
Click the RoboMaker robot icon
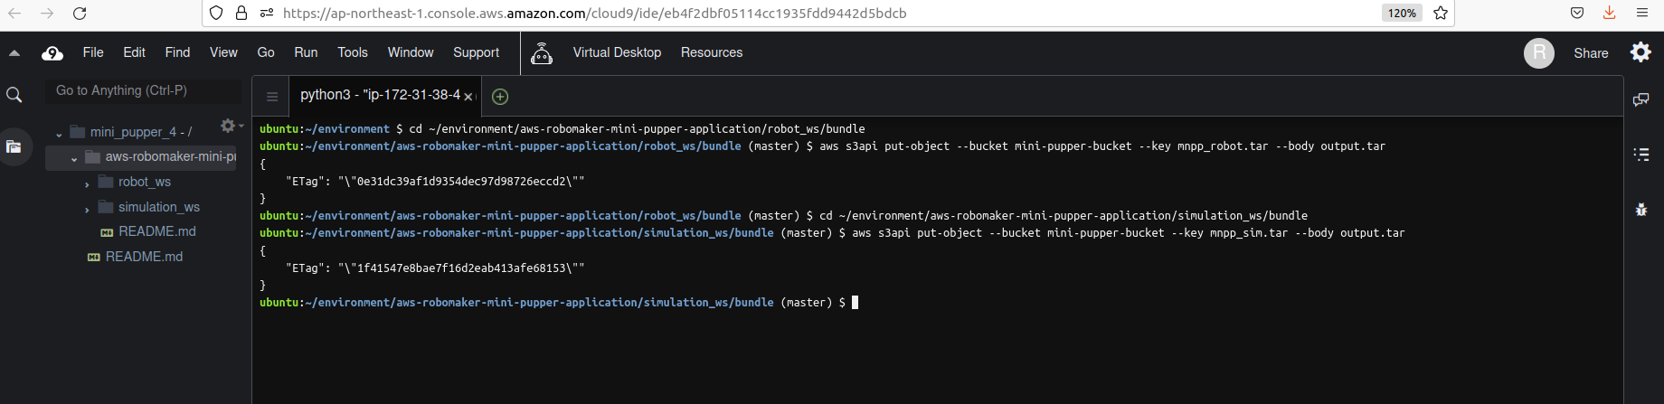click(x=542, y=53)
